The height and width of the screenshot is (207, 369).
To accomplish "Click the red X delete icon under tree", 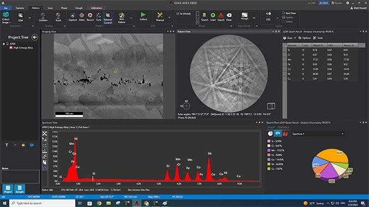I will point(15,145).
